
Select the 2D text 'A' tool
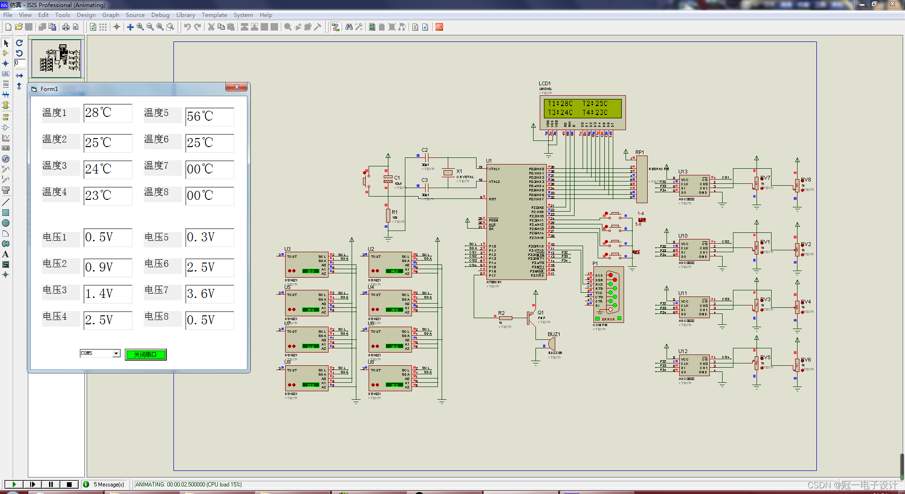click(x=6, y=254)
